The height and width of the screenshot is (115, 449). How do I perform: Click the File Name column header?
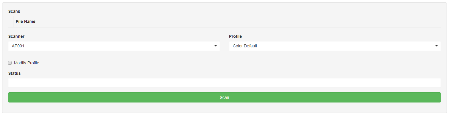pos(26,21)
